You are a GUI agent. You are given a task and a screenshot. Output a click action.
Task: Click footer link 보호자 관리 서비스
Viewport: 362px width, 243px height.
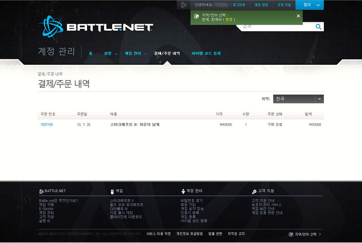(266, 205)
